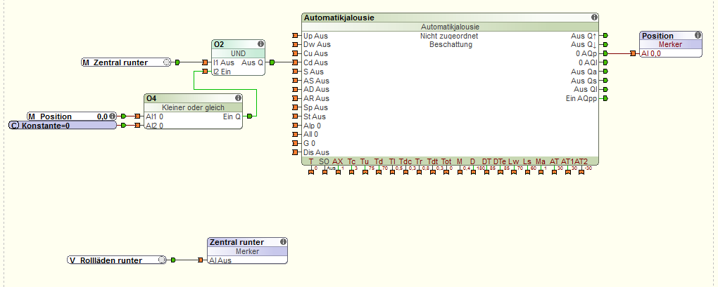
Task: Select the St input connector
Action: [295, 116]
